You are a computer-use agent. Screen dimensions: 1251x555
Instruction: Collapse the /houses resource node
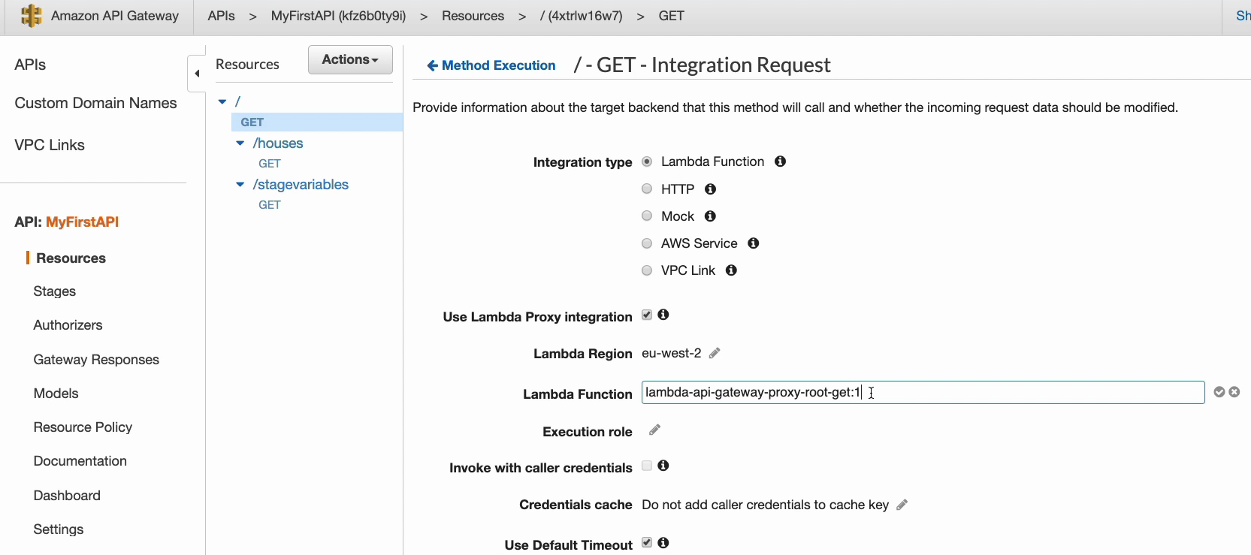240,143
